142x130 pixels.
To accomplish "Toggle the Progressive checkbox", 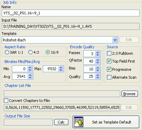I will pos(109,69).
